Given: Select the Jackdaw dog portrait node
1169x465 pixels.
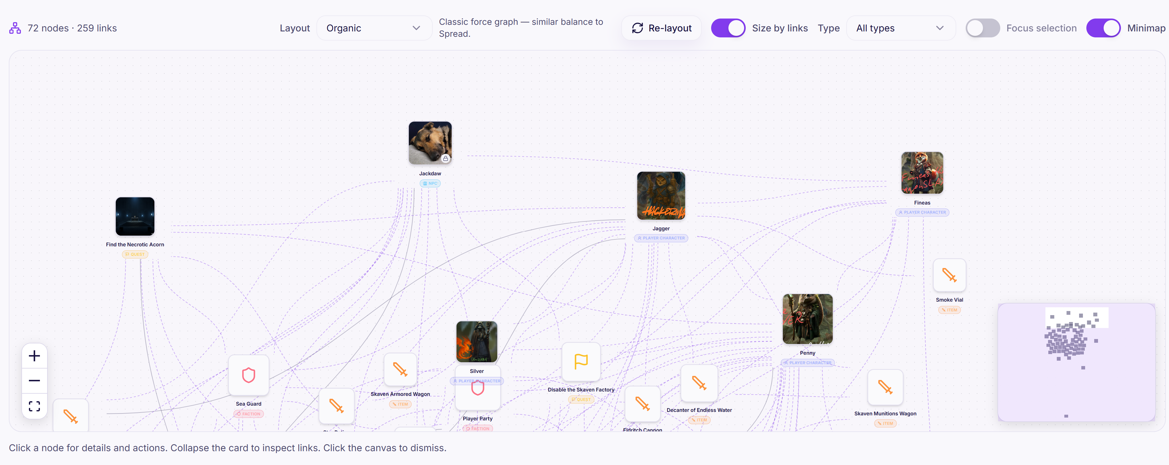Looking at the screenshot, I should 430,143.
